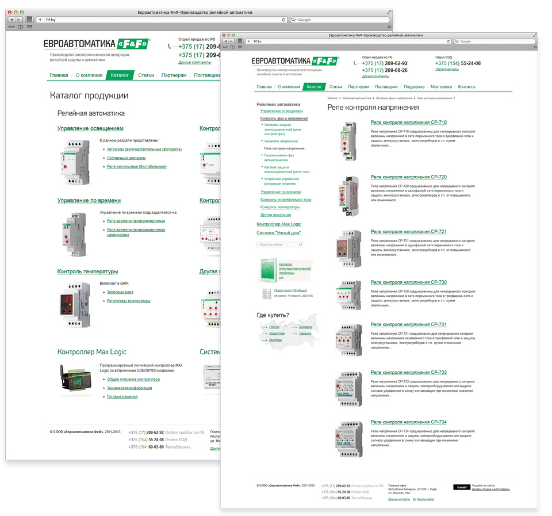Open the Лестничные автоматы link in rear window

pos(126,158)
